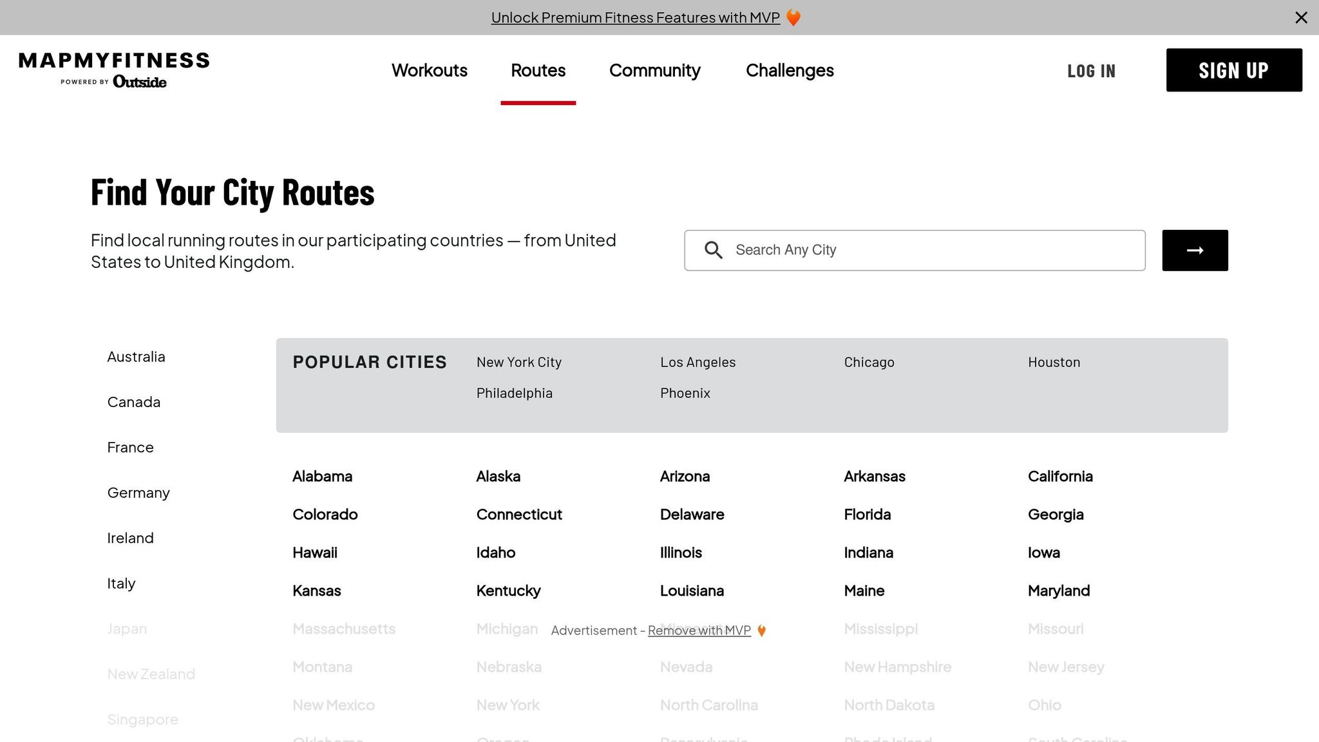
Task: Open Philadelphia popular city routes
Action: 514,393
